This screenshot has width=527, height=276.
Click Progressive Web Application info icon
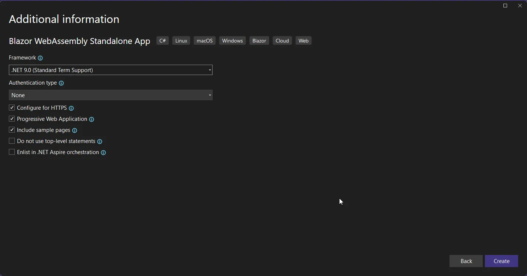coord(92,119)
